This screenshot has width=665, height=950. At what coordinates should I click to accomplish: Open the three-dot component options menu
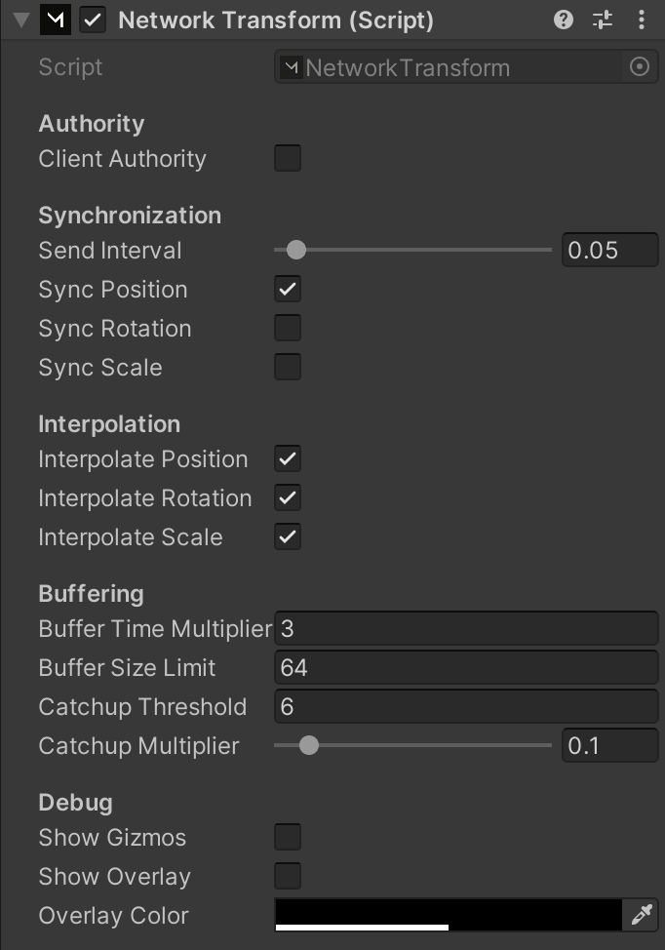641,19
